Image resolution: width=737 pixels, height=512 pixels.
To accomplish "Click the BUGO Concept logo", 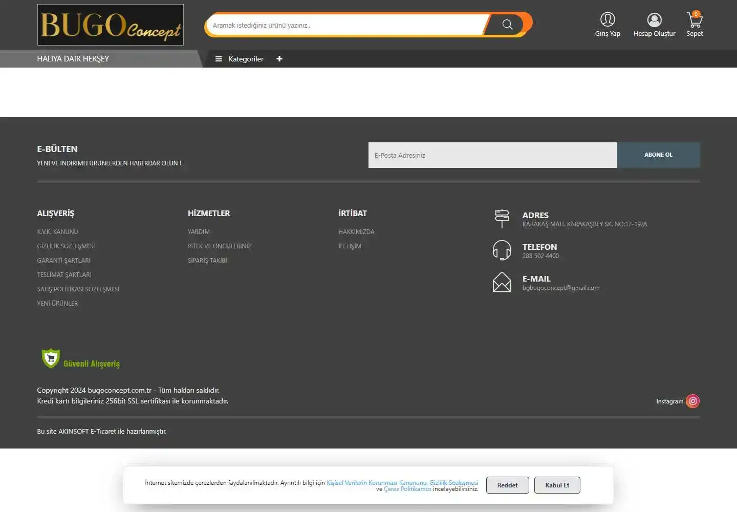I will click(111, 25).
